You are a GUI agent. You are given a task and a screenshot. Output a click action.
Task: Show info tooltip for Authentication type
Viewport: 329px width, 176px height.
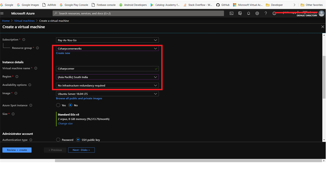31,140
